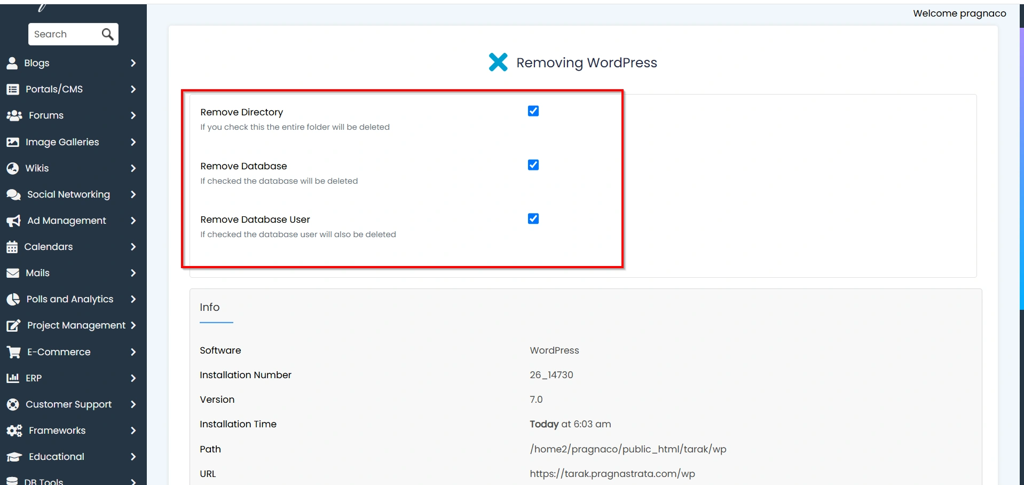Screen dimensions: 1024x485
Task: Expand the Blogs category chevron
Action: pyautogui.click(x=133, y=63)
